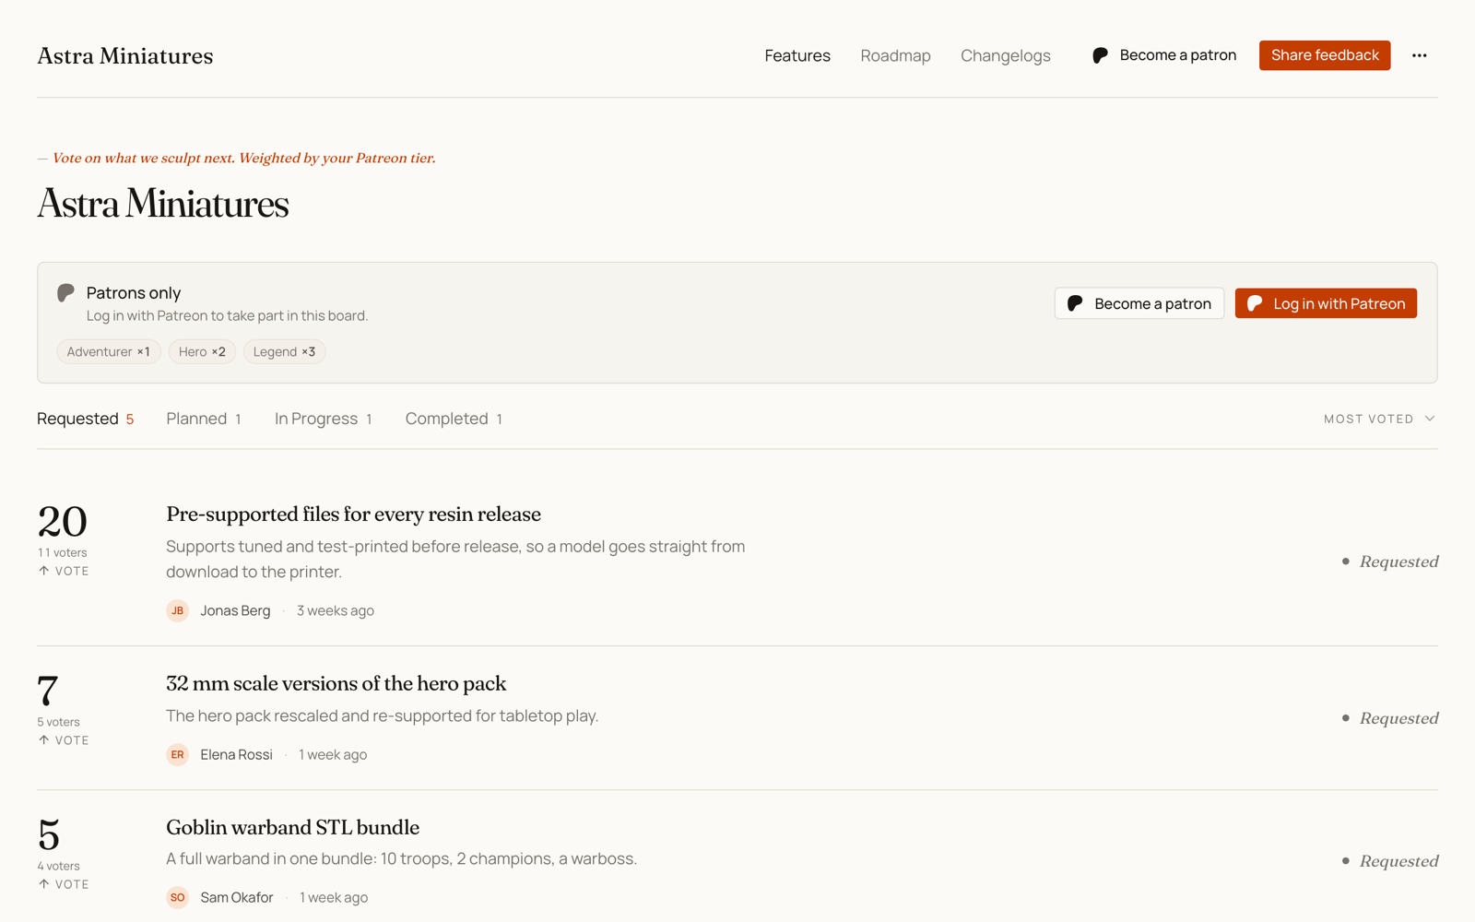Click the large Astra Miniatures page heading
Image resolution: width=1475 pixels, height=922 pixels.
coord(163,204)
